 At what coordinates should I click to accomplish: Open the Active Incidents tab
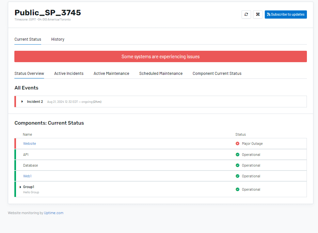[69, 73]
